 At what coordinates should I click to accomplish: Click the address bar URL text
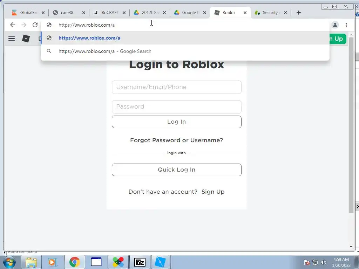coord(87,25)
